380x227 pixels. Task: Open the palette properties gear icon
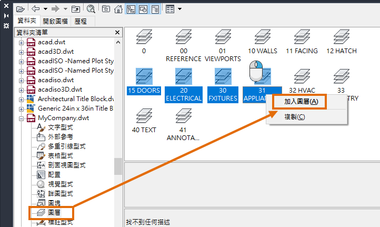pyautogui.click(x=6, y=26)
